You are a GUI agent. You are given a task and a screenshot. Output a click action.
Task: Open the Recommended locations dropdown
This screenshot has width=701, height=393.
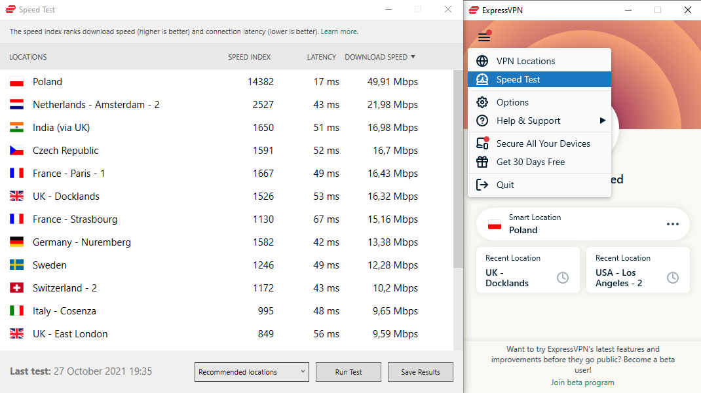[x=252, y=372]
